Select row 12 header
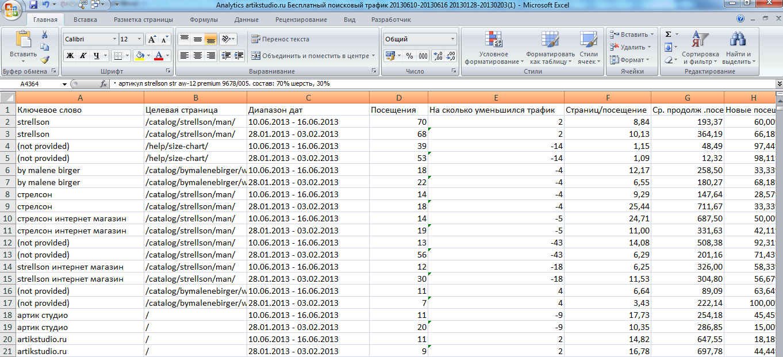The height and width of the screenshot is (357, 783). coord(7,243)
